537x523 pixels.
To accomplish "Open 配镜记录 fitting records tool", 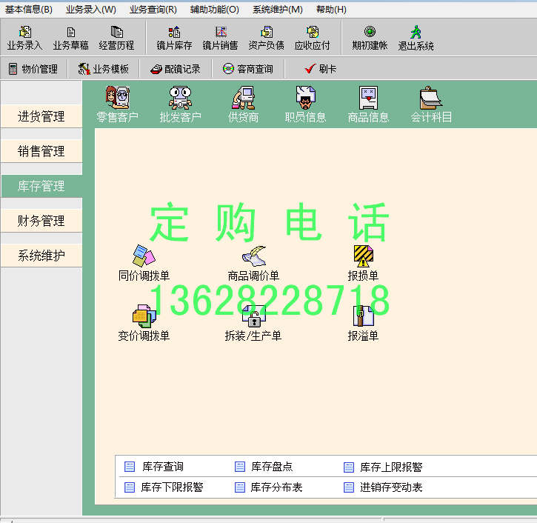I will click(x=176, y=69).
